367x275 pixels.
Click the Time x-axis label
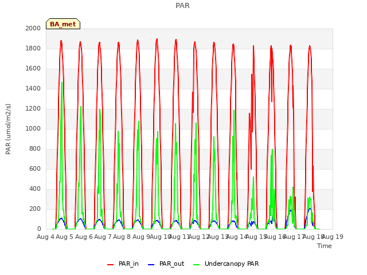(325, 246)
